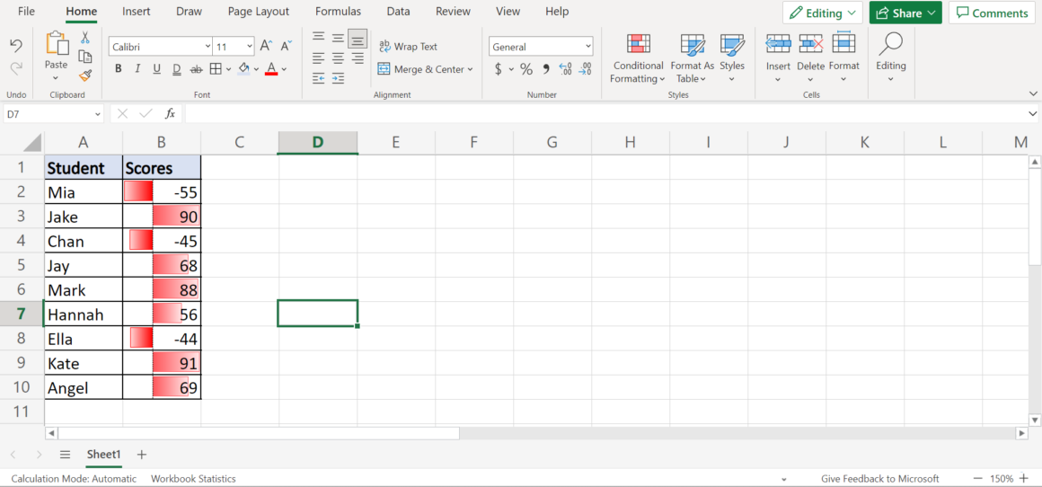Open the Page Layout tab
The image size is (1042, 487).
[x=259, y=12]
